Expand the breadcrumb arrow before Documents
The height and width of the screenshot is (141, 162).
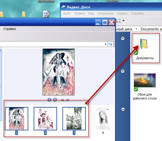pos(136,29)
